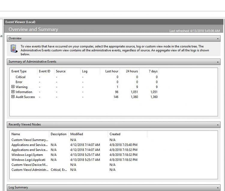Screen dimensions: 225x191
Task: Click the Event Viewer overview book icon
Action: pos(14,49)
